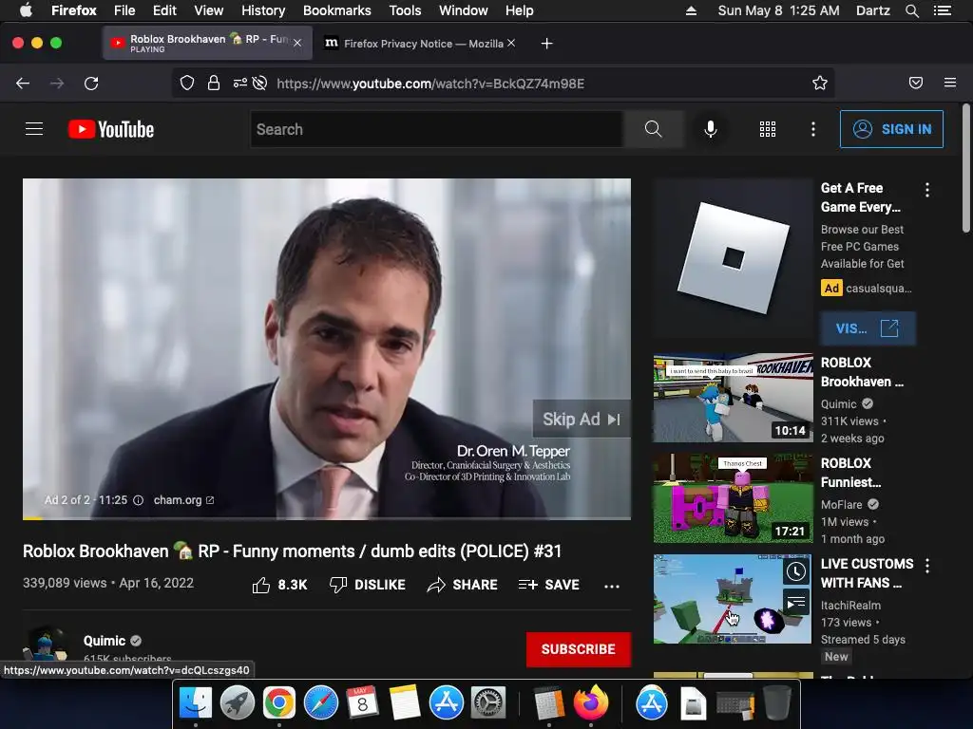Click the Dislike thumbs-down button
Viewport: 973px width, 729px height.
(x=368, y=585)
